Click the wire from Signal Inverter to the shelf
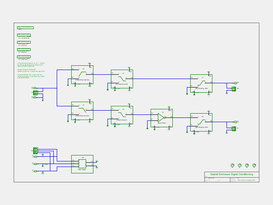273x205 pixels. tap(181, 118)
